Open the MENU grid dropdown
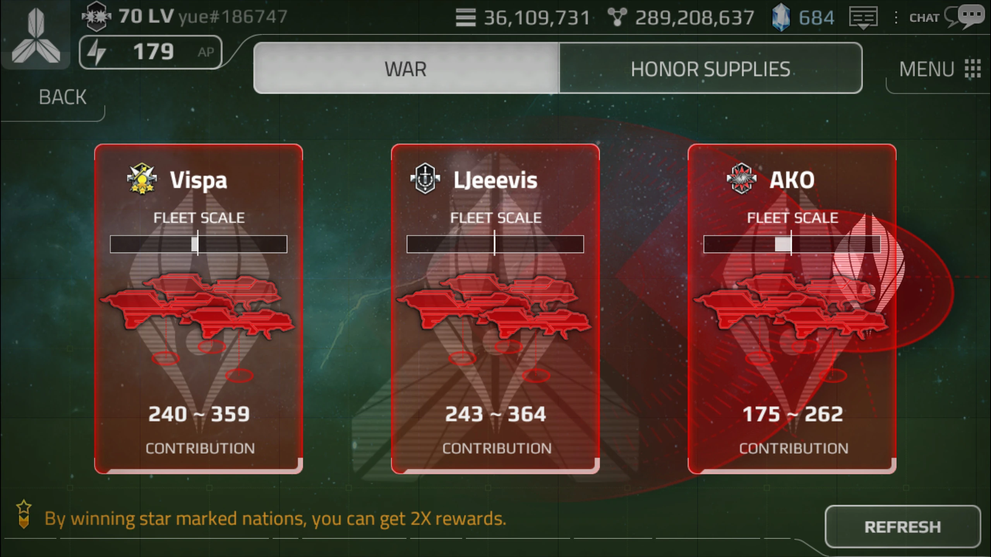The image size is (991, 557). tap(940, 69)
